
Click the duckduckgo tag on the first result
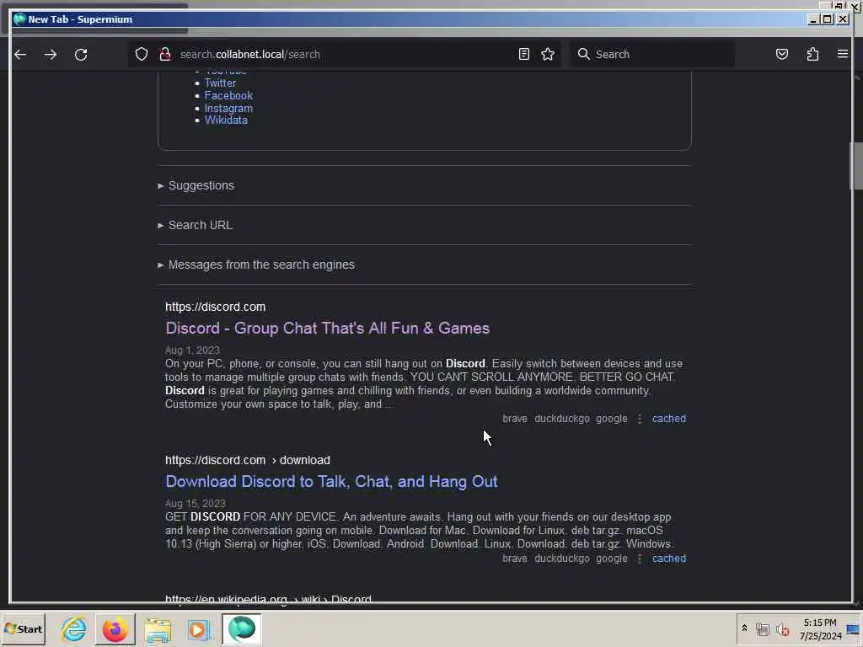(x=562, y=419)
